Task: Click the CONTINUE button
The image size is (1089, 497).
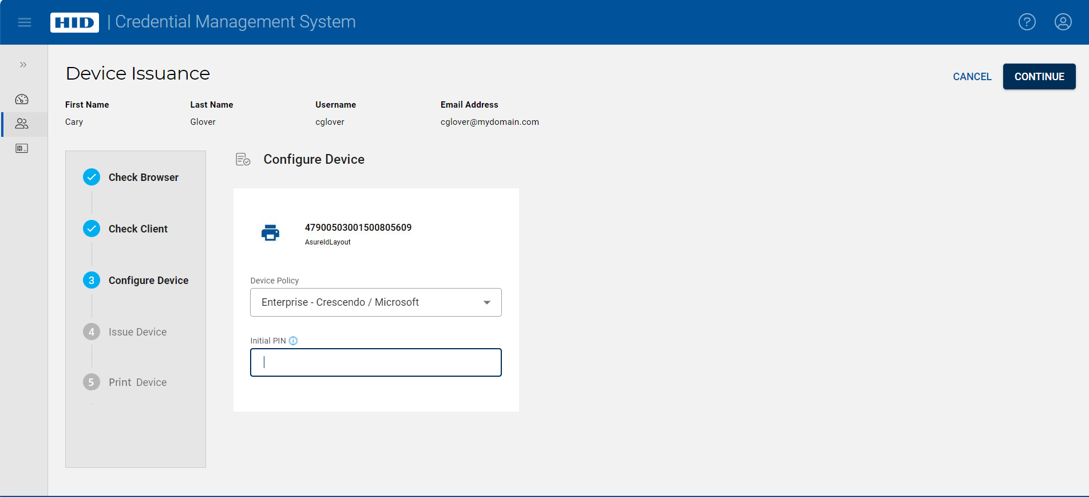Action: (1039, 77)
